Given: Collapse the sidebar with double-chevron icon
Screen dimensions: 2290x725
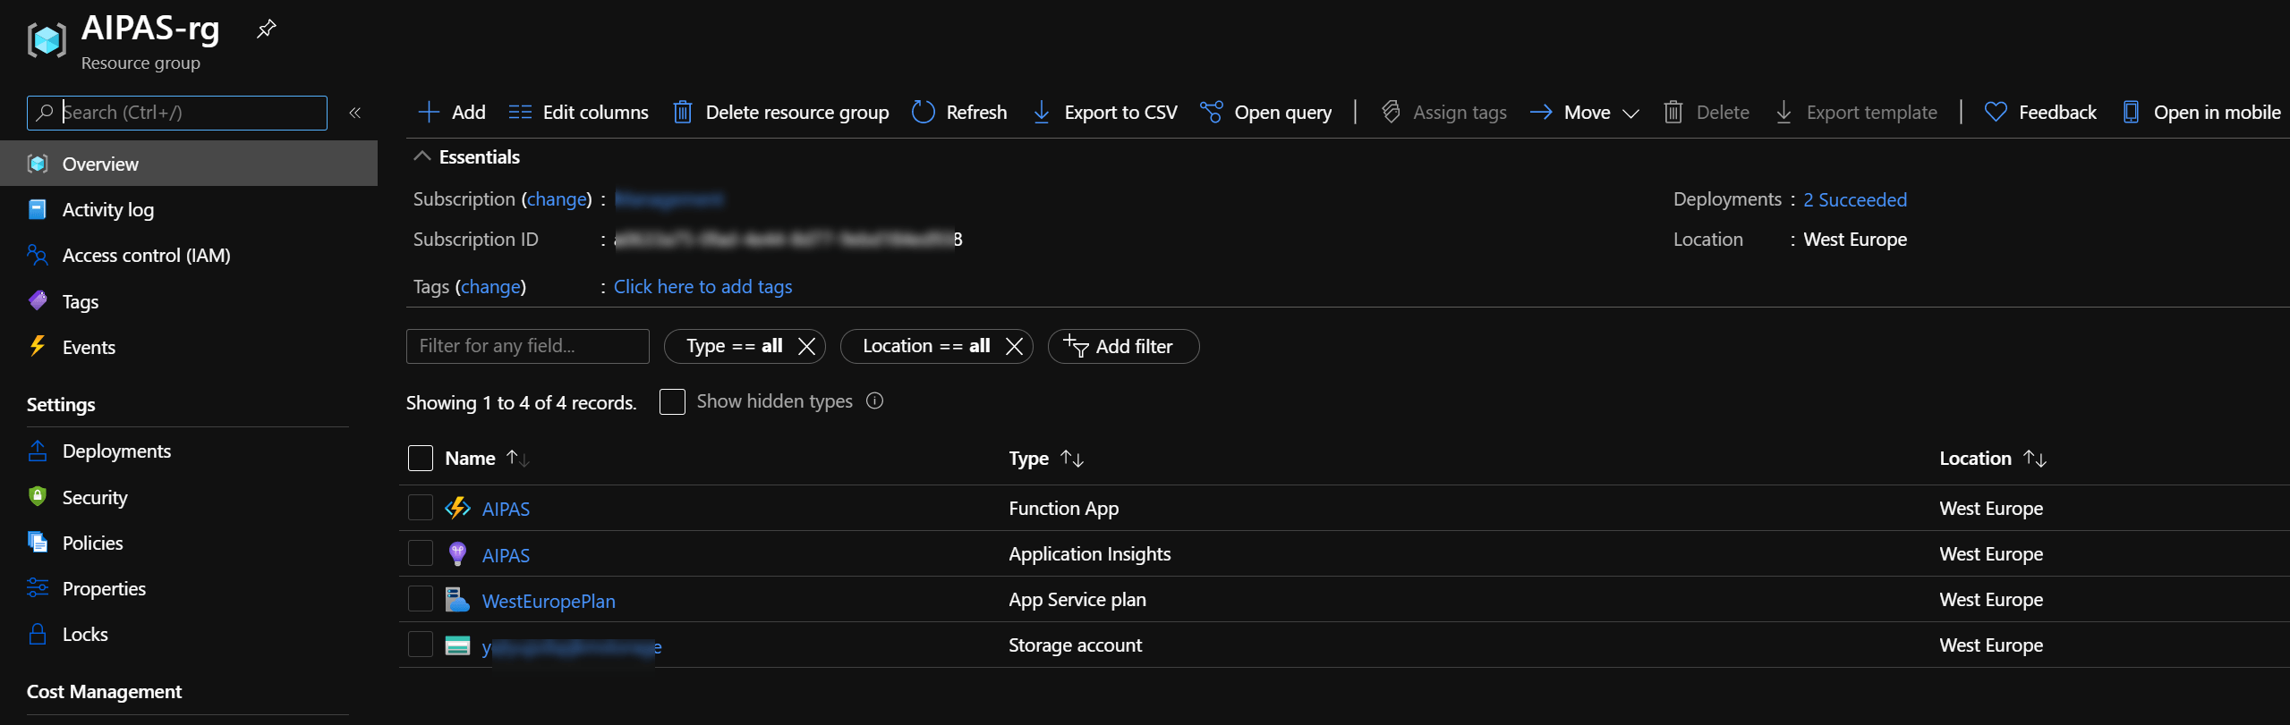Looking at the screenshot, I should tap(354, 113).
